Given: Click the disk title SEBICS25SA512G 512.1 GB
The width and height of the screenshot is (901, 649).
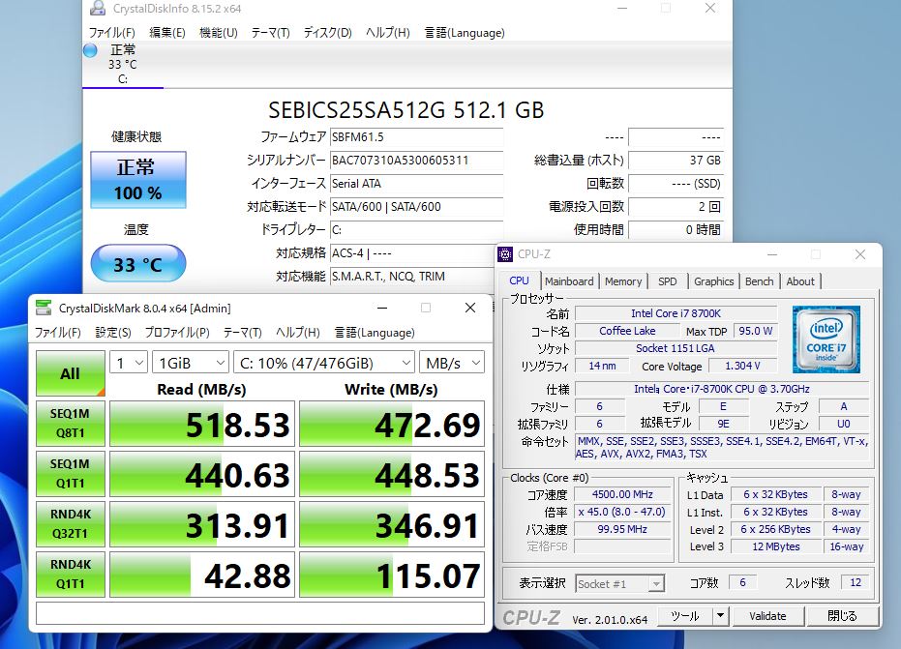Looking at the screenshot, I should [x=406, y=110].
